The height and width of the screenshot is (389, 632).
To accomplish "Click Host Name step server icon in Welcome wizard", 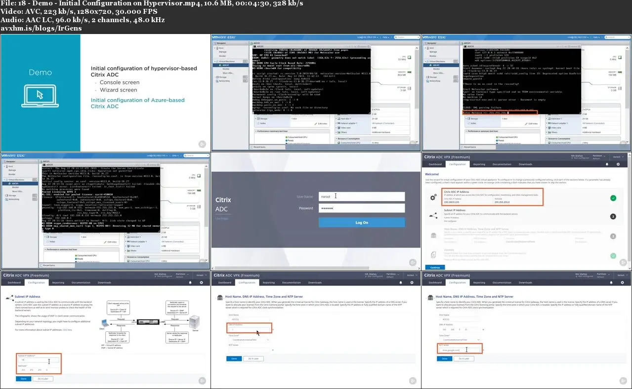I will pyautogui.click(x=433, y=236).
